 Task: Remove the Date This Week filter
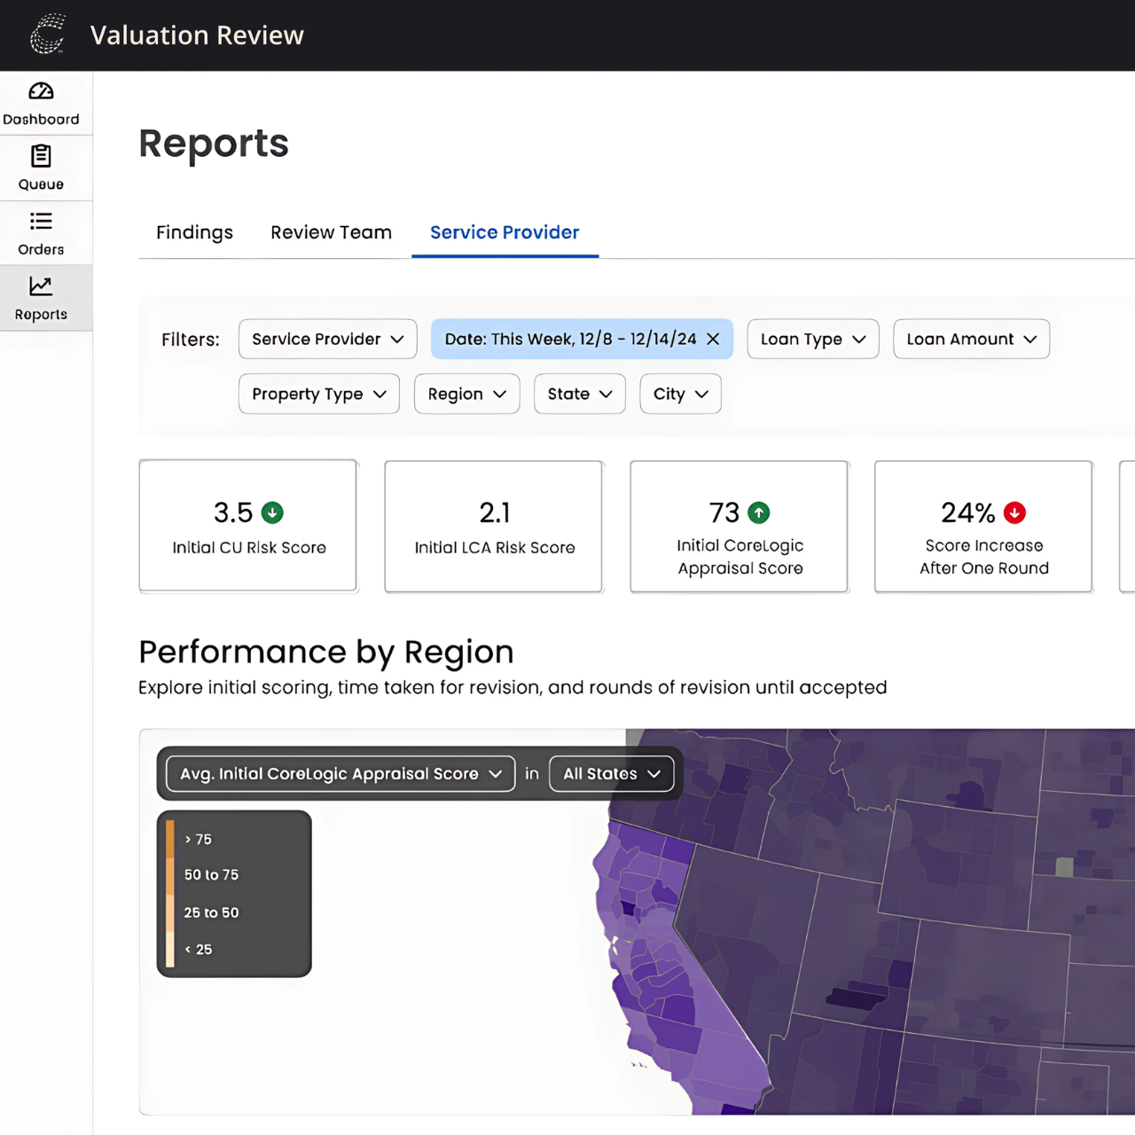click(x=713, y=340)
